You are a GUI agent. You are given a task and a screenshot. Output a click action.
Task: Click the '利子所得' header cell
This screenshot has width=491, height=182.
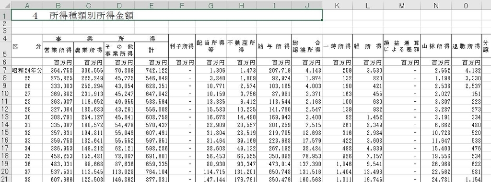[x=182, y=46]
